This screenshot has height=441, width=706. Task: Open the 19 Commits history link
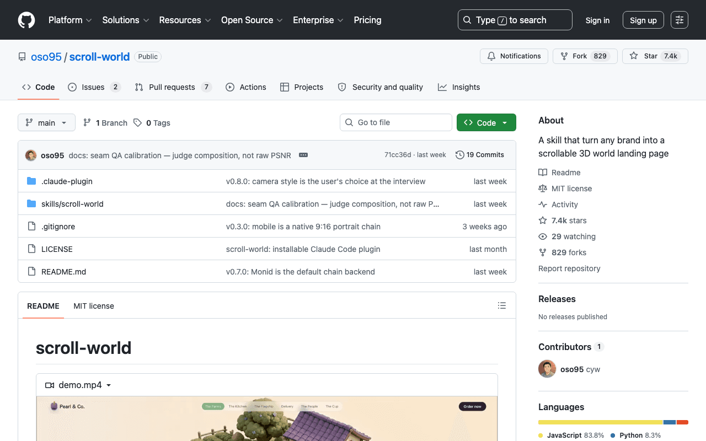(480, 155)
